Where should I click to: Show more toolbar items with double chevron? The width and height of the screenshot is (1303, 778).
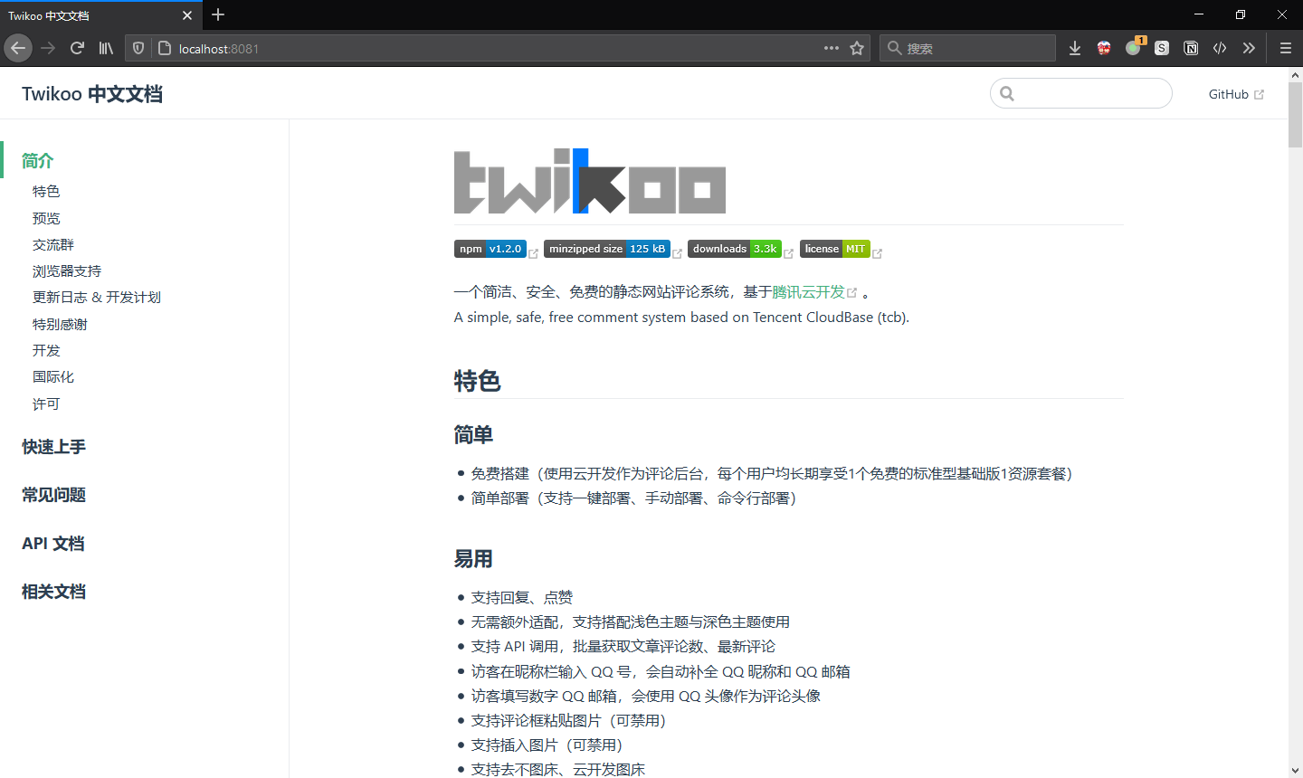pos(1249,48)
